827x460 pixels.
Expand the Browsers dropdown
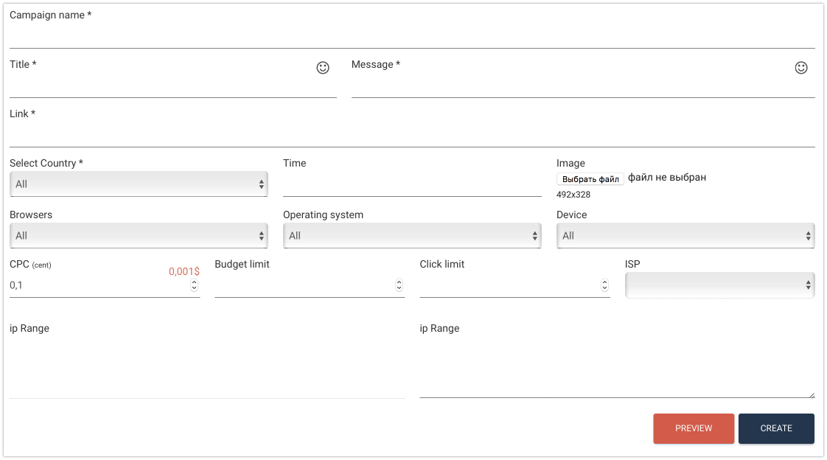click(139, 236)
